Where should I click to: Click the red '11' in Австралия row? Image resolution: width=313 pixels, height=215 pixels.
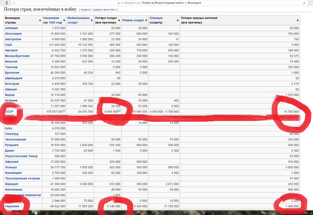(x=177, y=39)
